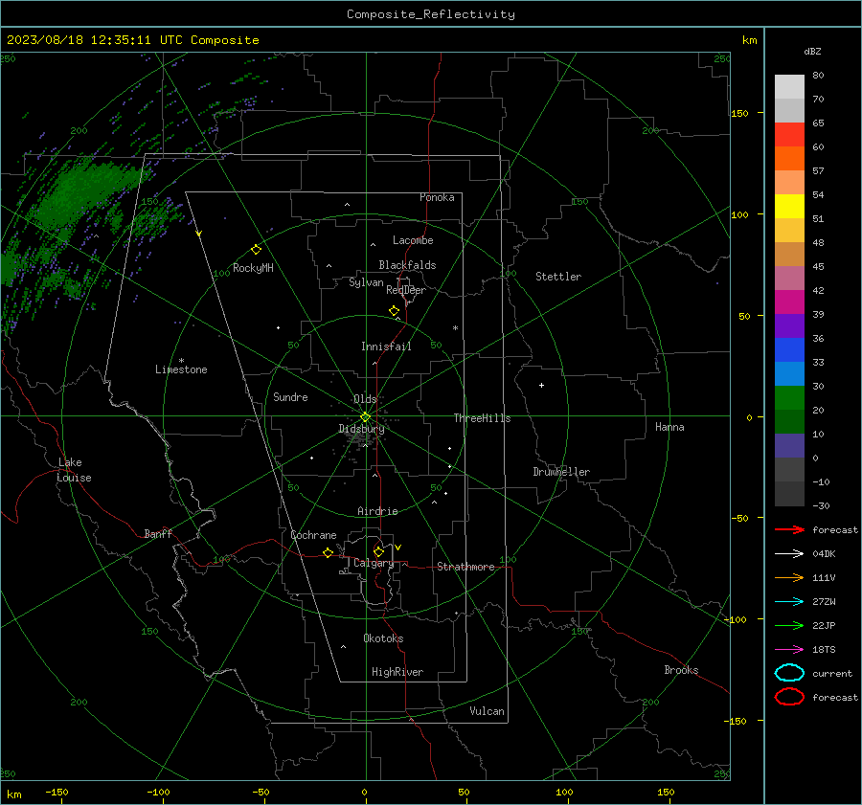Screen dimensions: 862x805
Task: Click the -150 tick on bottom axis
Action: pos(57,792)
